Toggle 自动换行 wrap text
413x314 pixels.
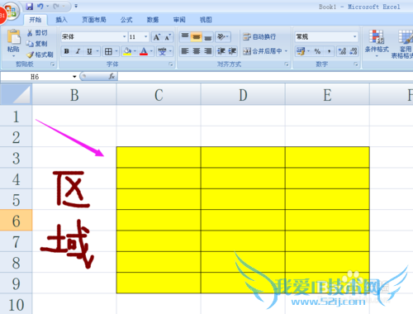click(x=259, y=36)
